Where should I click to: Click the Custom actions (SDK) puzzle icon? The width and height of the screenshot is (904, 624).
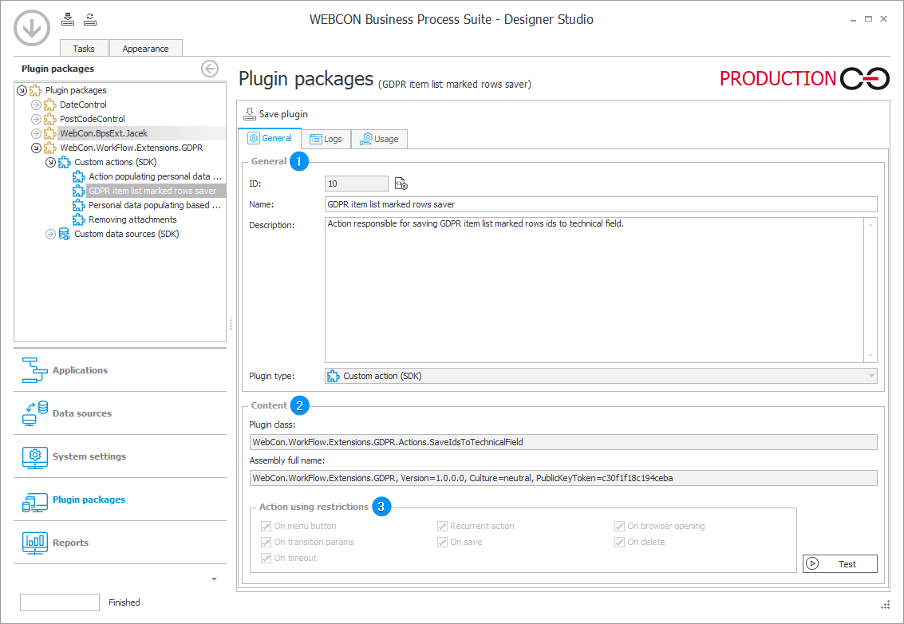click(x=65, y=162)
